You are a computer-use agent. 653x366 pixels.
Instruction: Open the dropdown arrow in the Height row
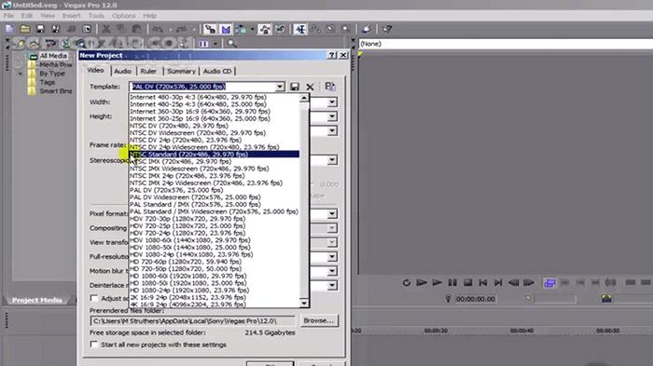332,116
